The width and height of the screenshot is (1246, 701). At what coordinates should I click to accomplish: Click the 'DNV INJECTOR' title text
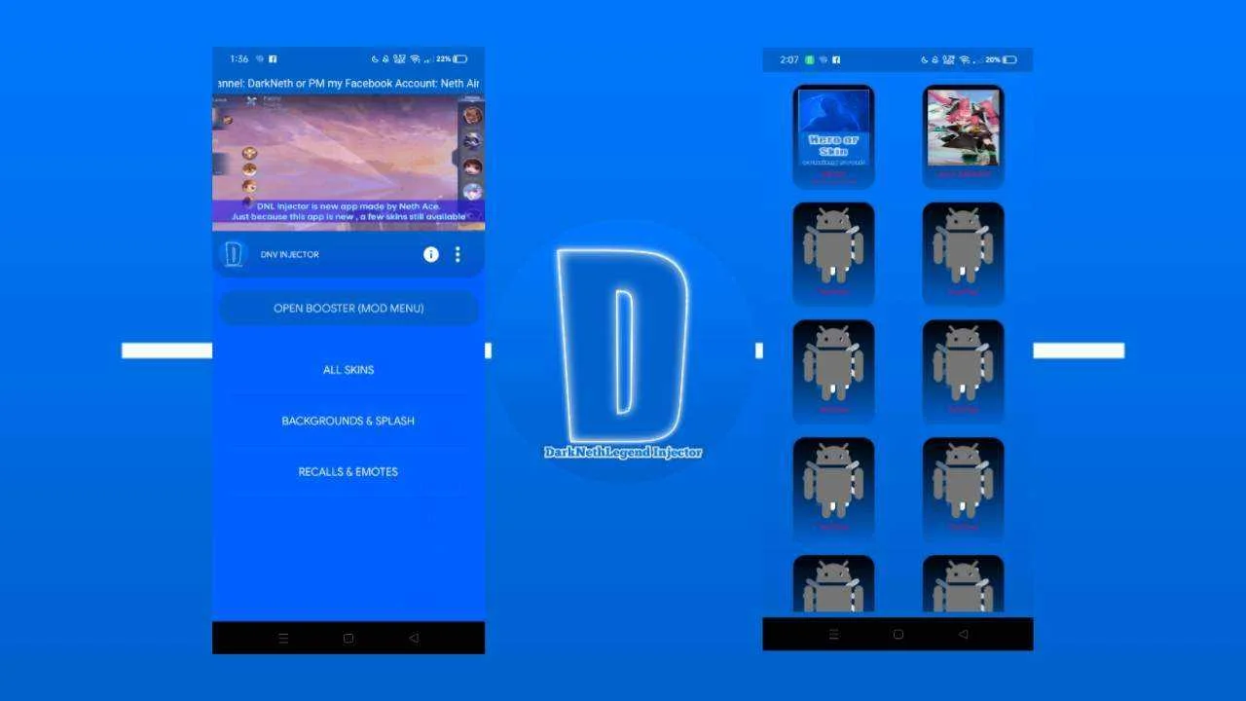click(290, 255)
